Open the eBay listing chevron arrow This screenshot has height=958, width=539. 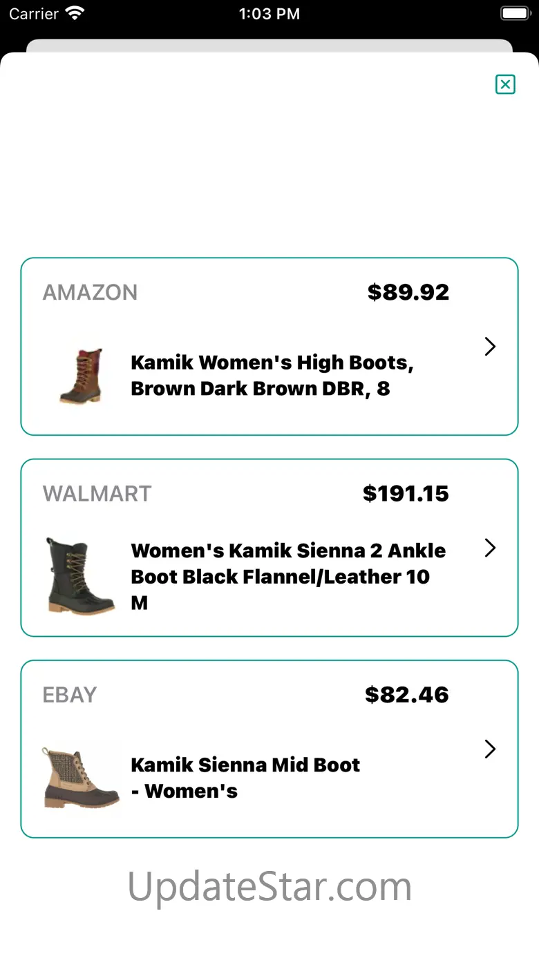point(490,749)
